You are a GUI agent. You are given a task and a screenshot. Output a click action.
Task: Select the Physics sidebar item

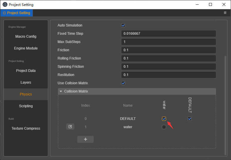[x=26, y=94]
